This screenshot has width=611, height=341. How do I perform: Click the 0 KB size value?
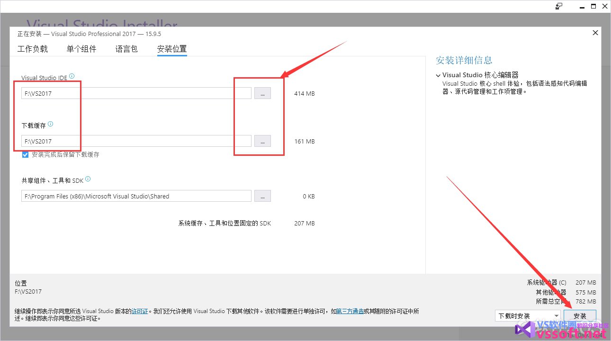click(x=308, y=196)
